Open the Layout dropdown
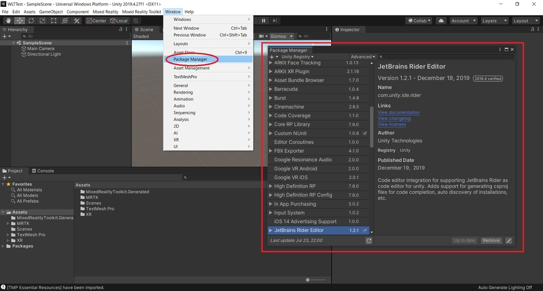This screenshot has width=543, height=291. tap(525, 21)
